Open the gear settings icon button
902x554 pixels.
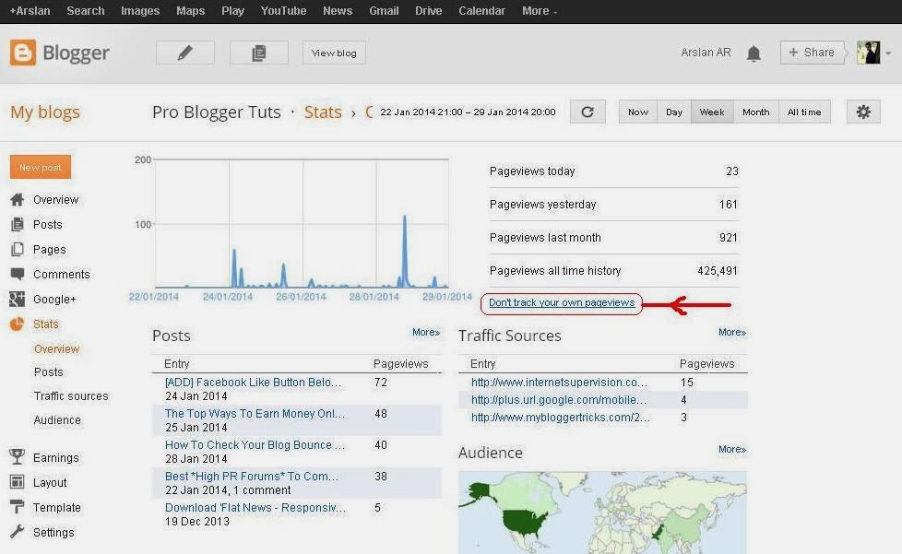(x=863, y=112)
